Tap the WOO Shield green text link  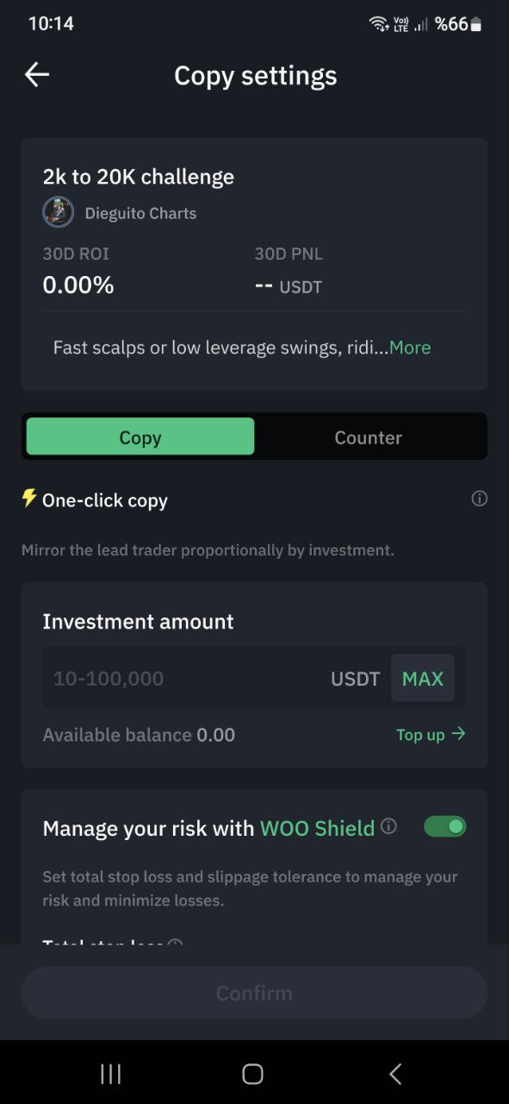[x=318, y=828]
